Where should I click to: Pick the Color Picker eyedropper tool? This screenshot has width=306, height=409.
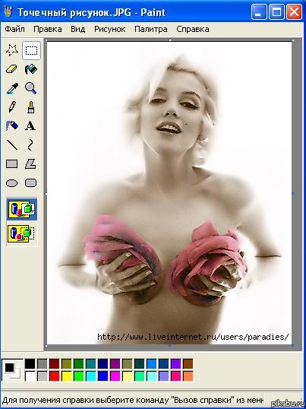(x=12, y=88)
